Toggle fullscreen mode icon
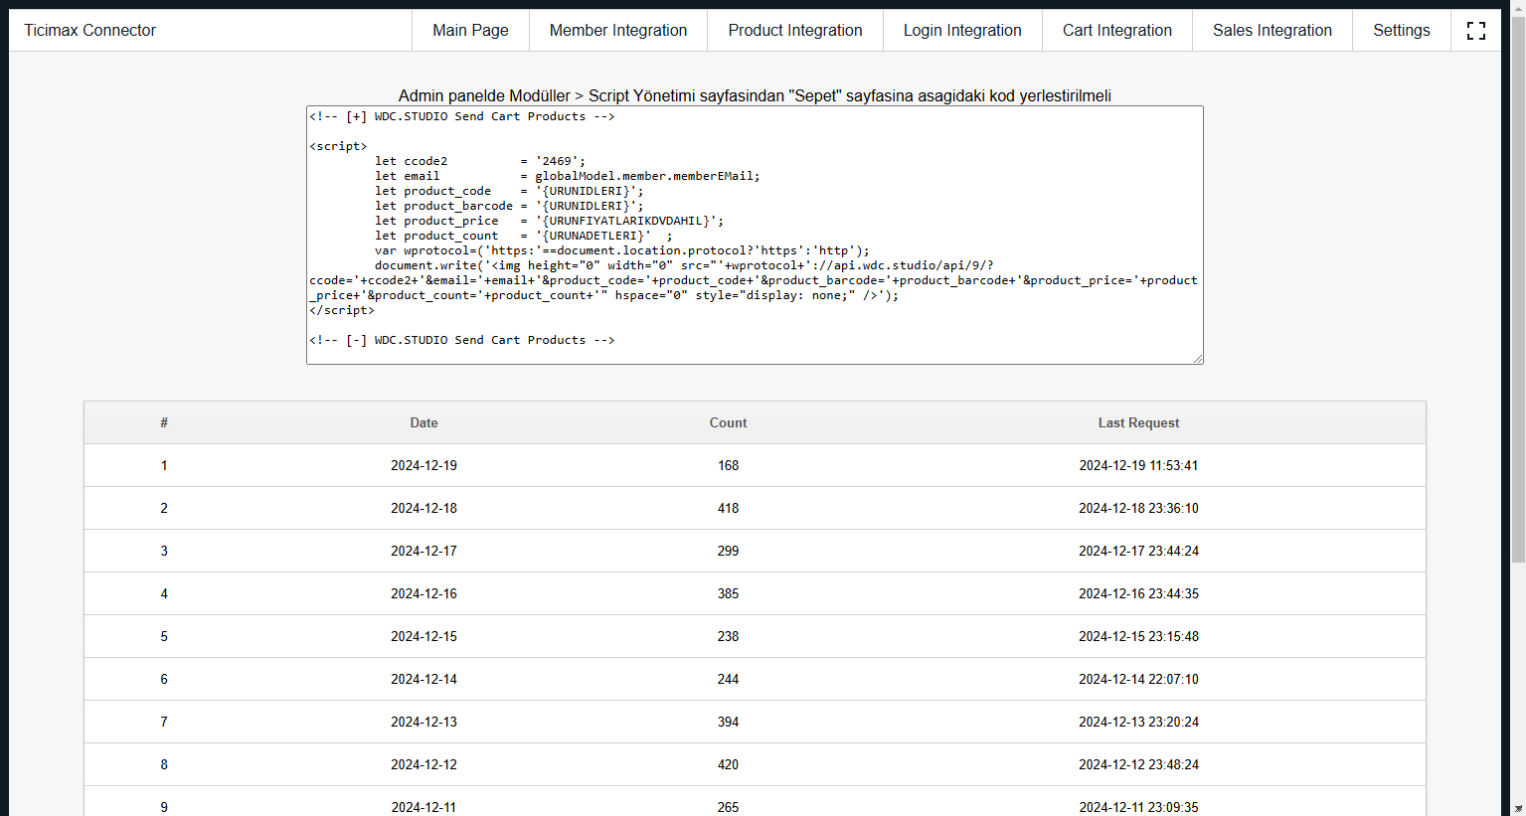 (x=1476, y=31)
